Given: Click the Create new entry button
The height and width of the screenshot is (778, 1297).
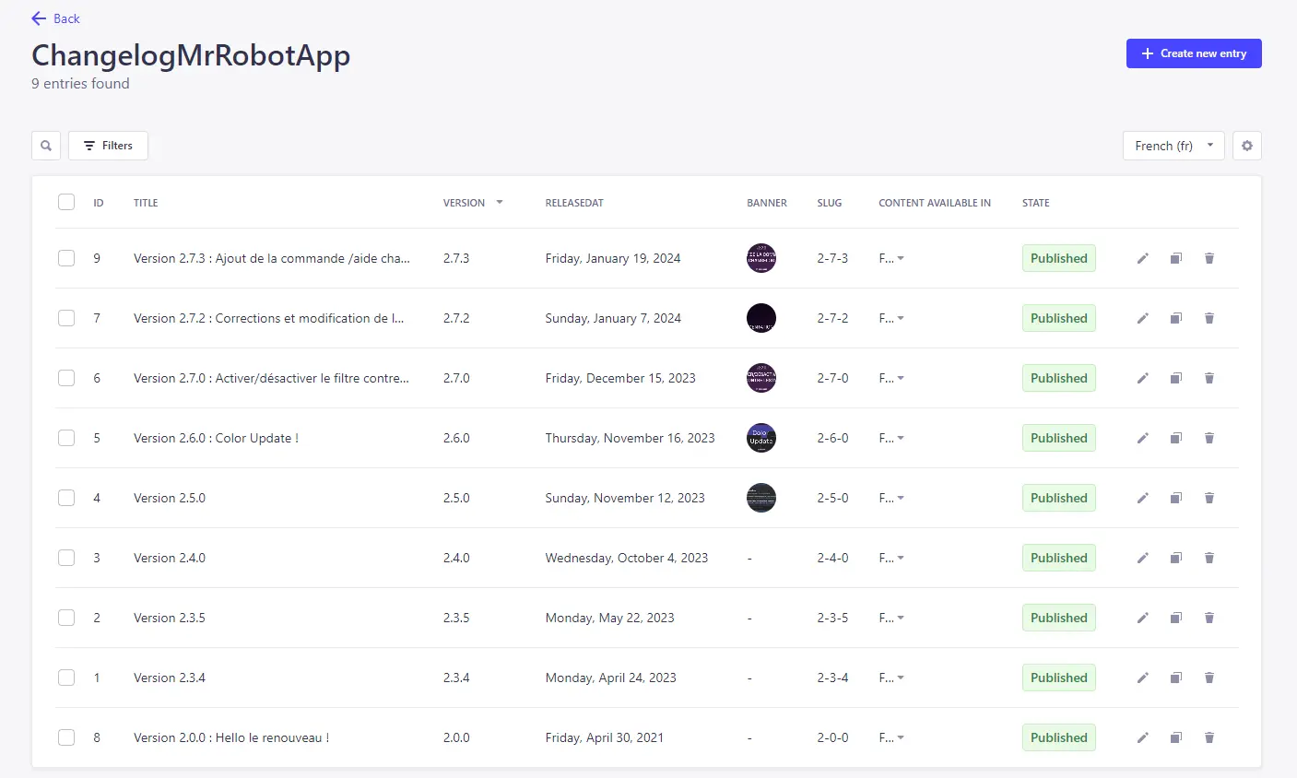Looking at the screenshot, I should [1193, 53].
